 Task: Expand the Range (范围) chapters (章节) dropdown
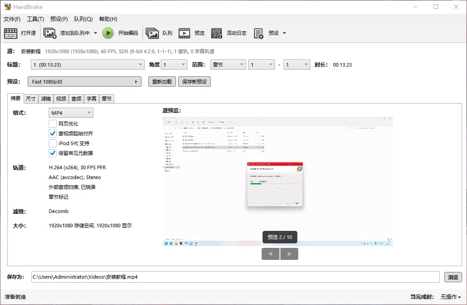click(x=228, y=65)
